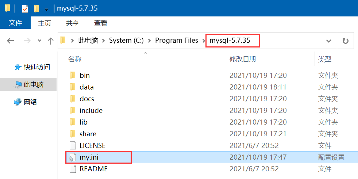The height and width of the screenshot is (179, 358).
Task: Click the Properties checkmark icon in quick access toolbar
Action: [25, 9]
